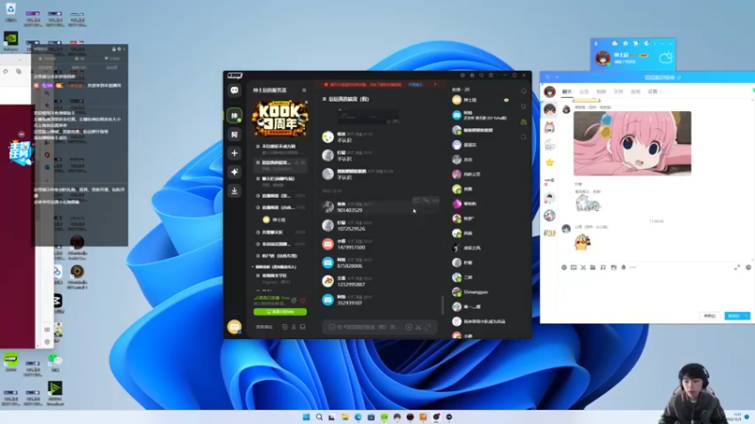Click the download icon in KOOK sidebar

pos(234,191)
